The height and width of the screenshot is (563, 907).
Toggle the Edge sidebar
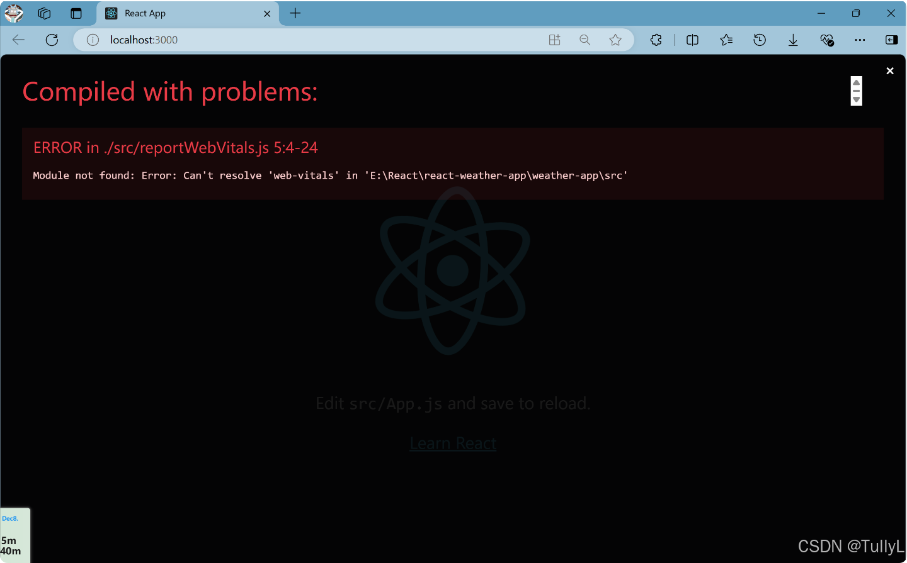coord(891,40)
